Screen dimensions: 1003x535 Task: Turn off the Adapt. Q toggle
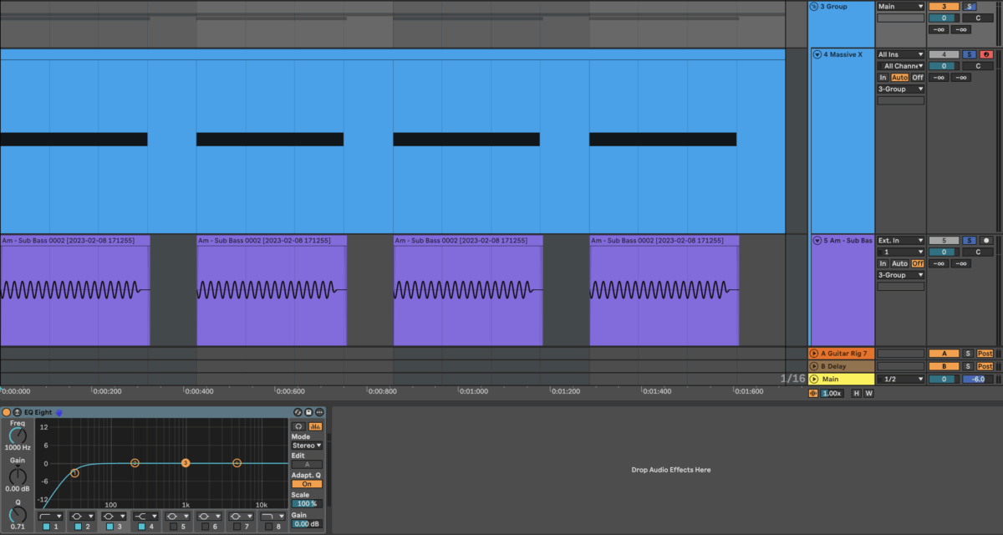click(306, 484)
